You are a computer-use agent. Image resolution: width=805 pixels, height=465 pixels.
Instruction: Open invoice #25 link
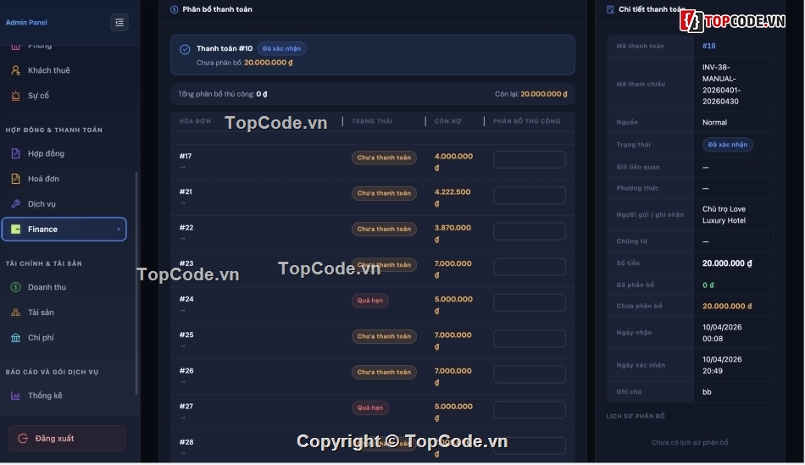pyautogui.click(x=186, y=335)
